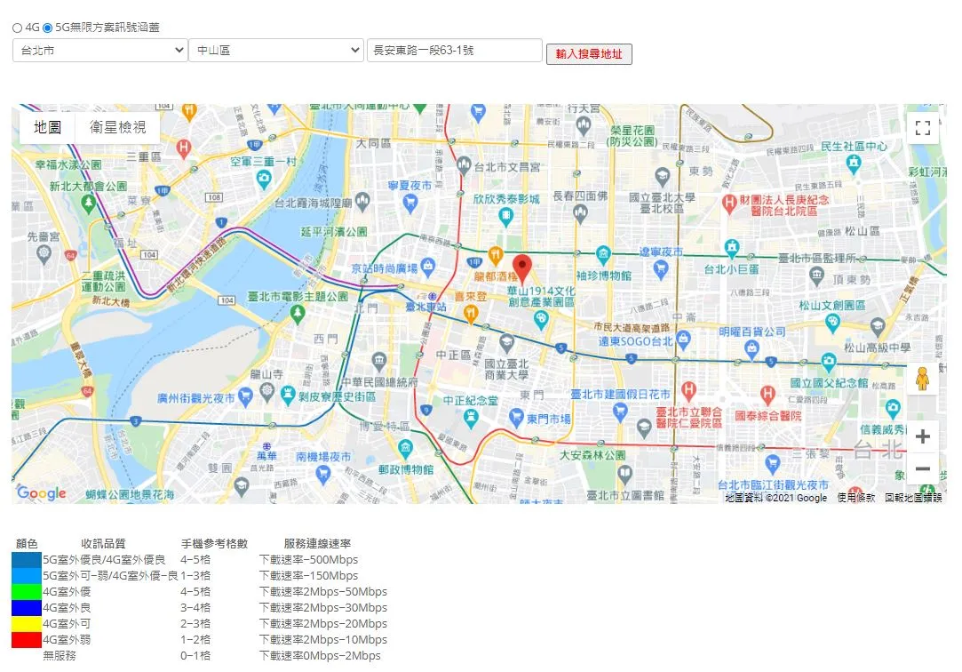Viewport: 962px width, 672px height.
Task: Toggle fullscreen map view
Action: (923, 128)
